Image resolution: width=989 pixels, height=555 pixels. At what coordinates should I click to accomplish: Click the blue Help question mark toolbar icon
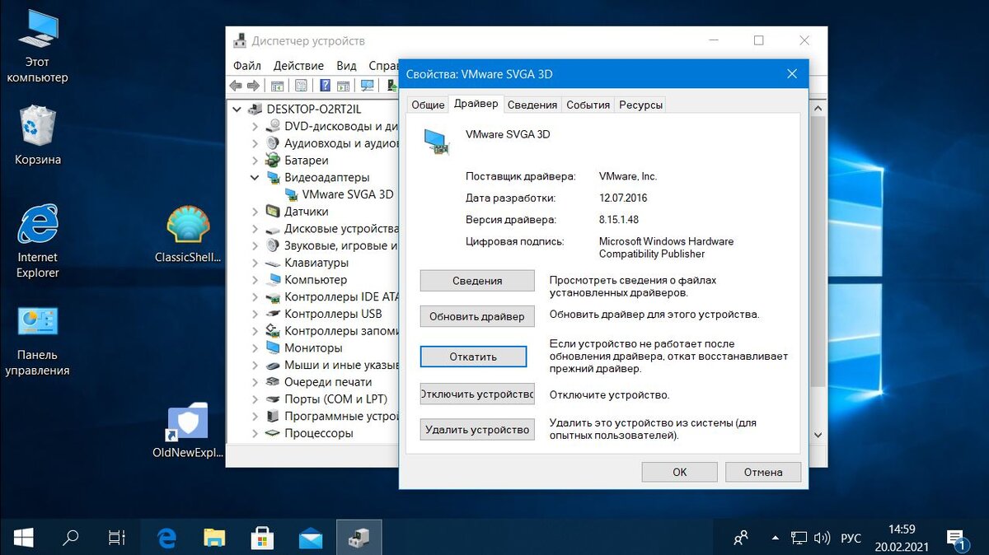325,86
